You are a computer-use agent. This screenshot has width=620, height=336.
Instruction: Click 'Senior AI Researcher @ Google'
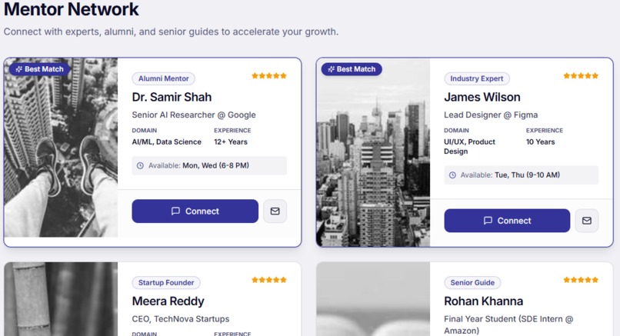(x=194, y=115)
